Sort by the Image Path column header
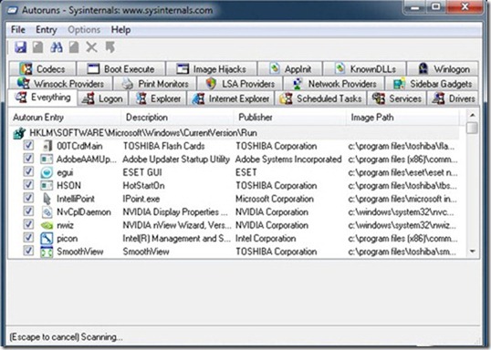This screenshot has width=491, height=350. (402, 118)
